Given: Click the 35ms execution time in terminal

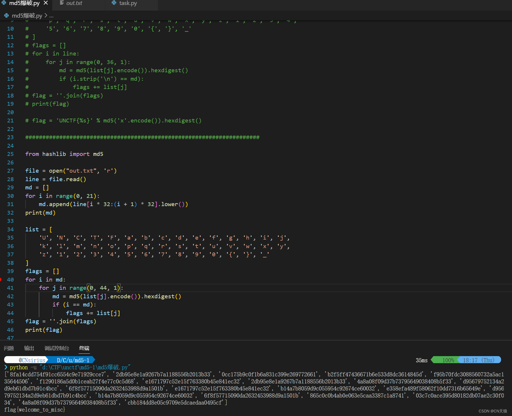Looking at the screenshot, I should (421, 360).
